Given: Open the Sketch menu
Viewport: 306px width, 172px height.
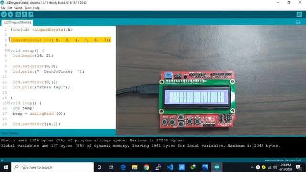Looking at the screenshot, I should [18, 8].
